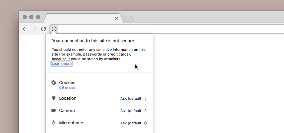This screenshot has height=133, width=284.
Task: Click the cookie icon beside Cookies
Action: point(54,82)
